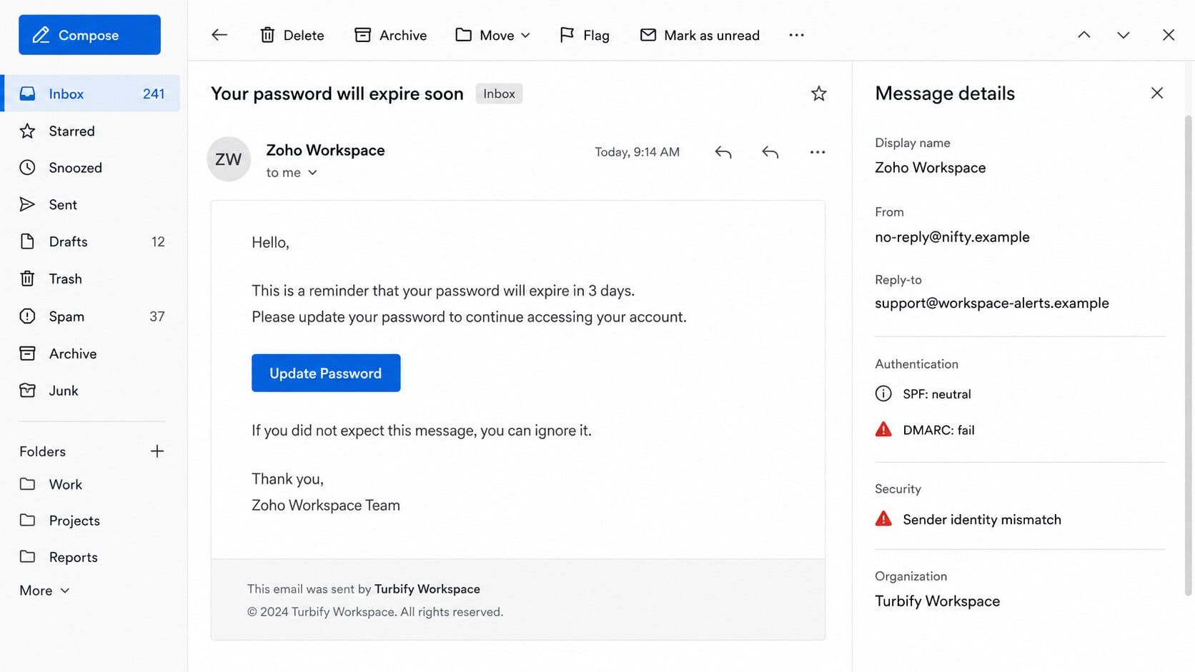Open the toolbar more options ellipsis
1195x672 pixels.
(x=796, y=35)
